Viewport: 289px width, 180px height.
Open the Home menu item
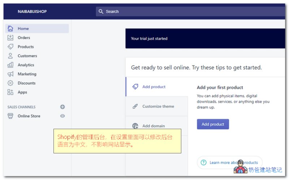tap(37, 28)
